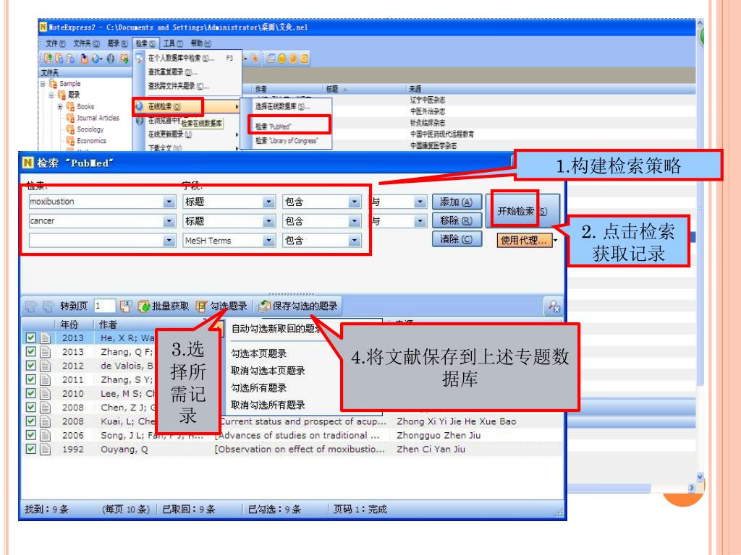The height and width of the screenshot is (555, 741).
Task: Click the document icon in the 2006 Song row
Action: (46, 435)
